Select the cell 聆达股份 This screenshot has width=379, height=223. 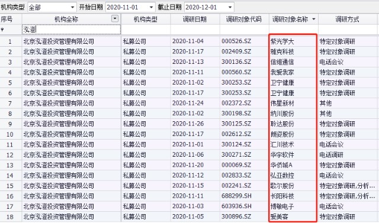tap(282, 124)
